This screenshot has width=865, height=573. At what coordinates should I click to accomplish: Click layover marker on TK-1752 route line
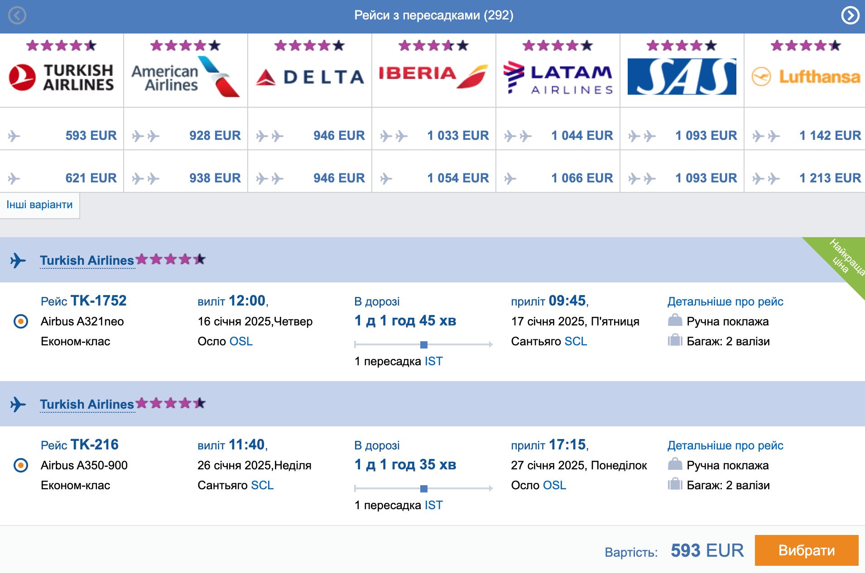(424, 345)
